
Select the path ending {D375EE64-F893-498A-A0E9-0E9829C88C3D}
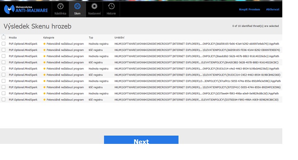point(196,100)
